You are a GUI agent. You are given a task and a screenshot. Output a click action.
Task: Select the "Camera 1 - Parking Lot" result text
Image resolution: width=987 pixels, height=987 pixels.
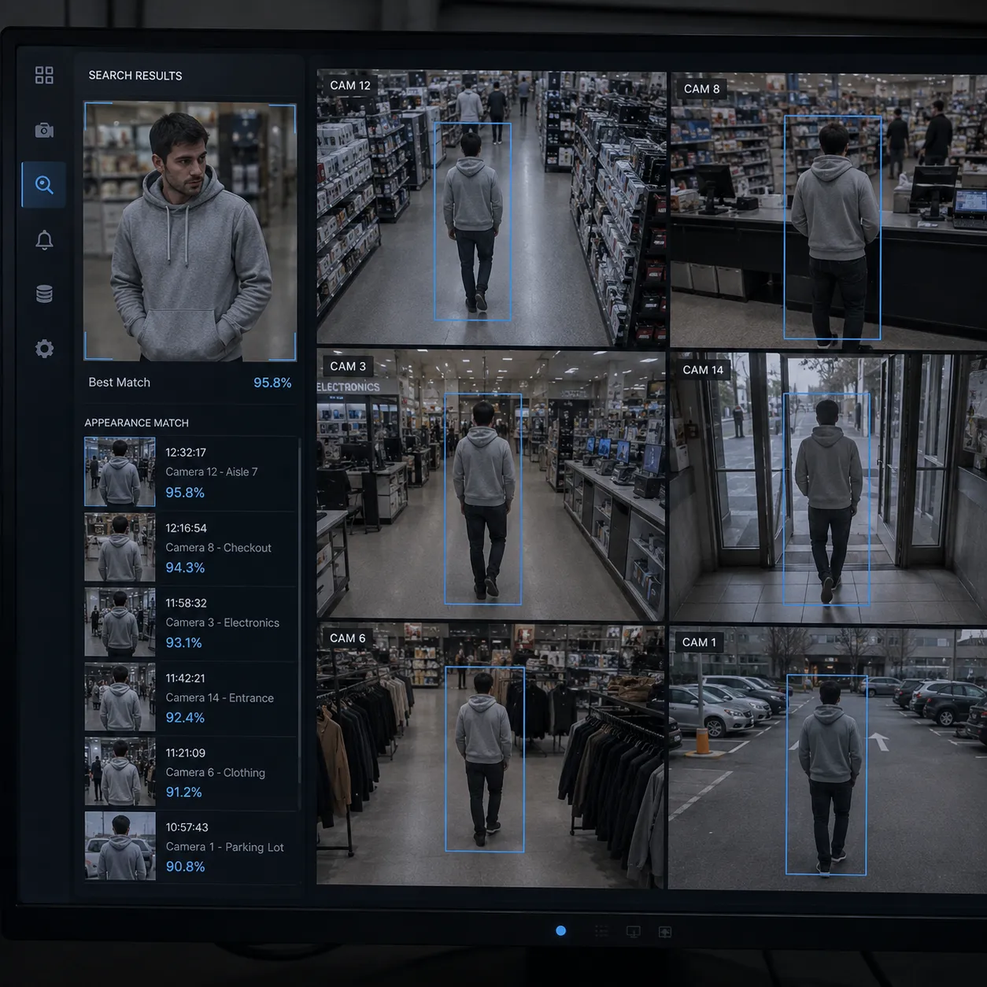coord(224,847)
